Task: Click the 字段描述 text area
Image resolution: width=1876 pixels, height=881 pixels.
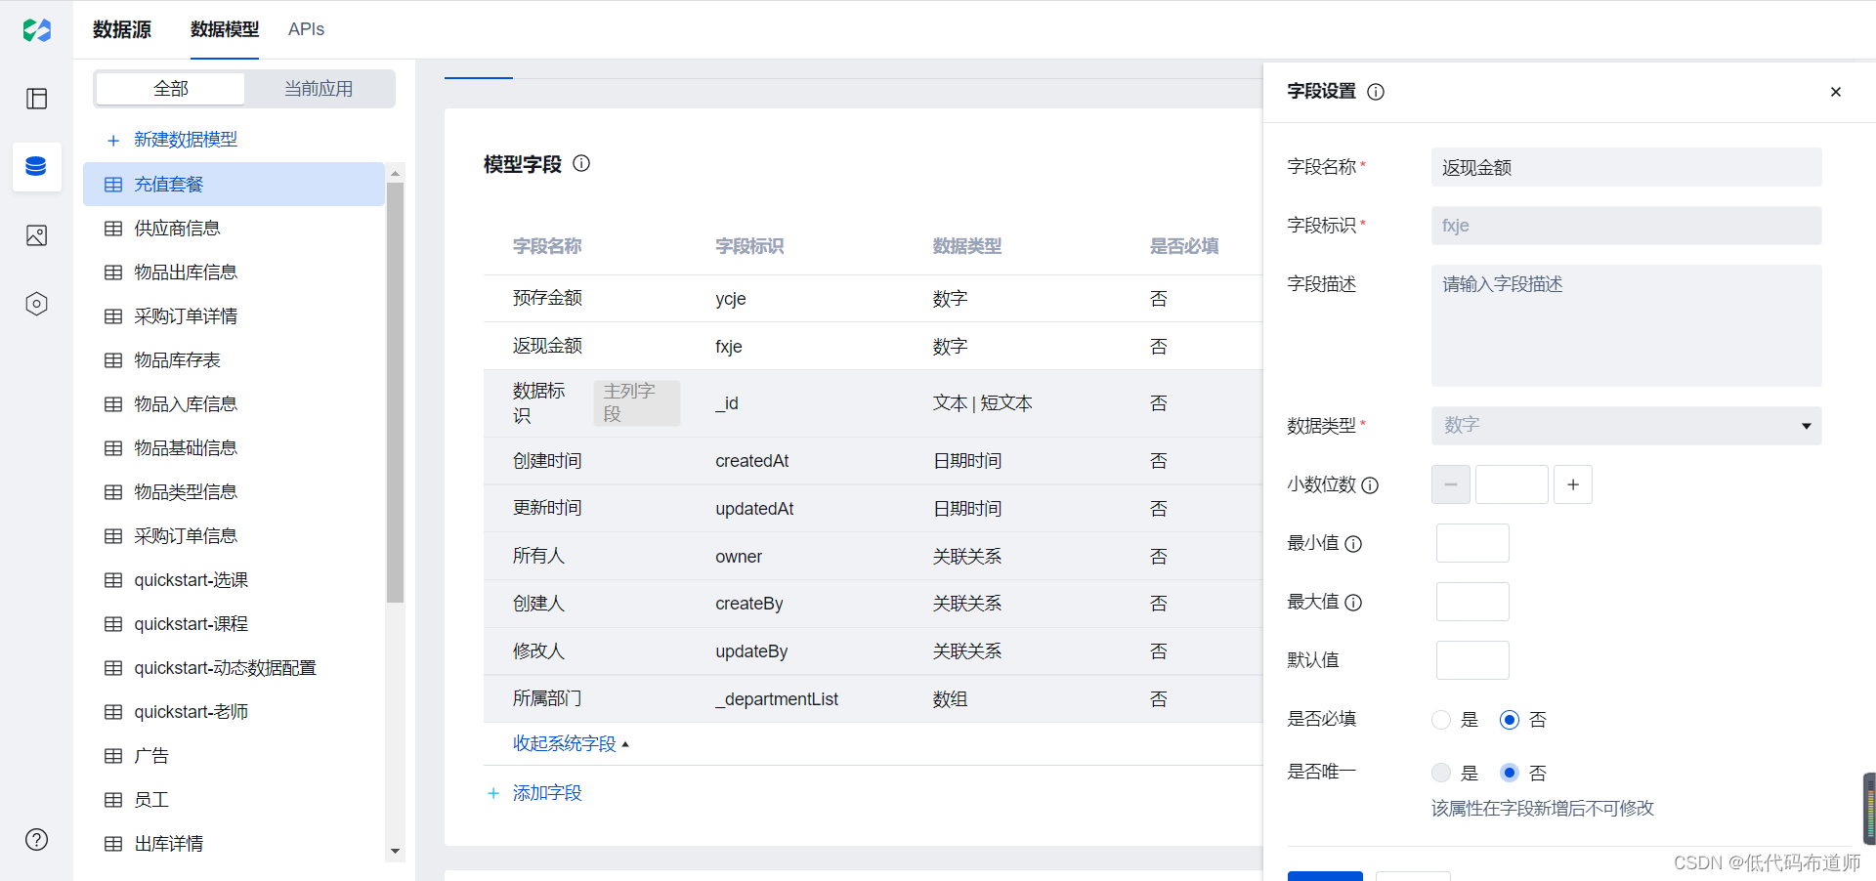Action: click(x=1627, y=325)
